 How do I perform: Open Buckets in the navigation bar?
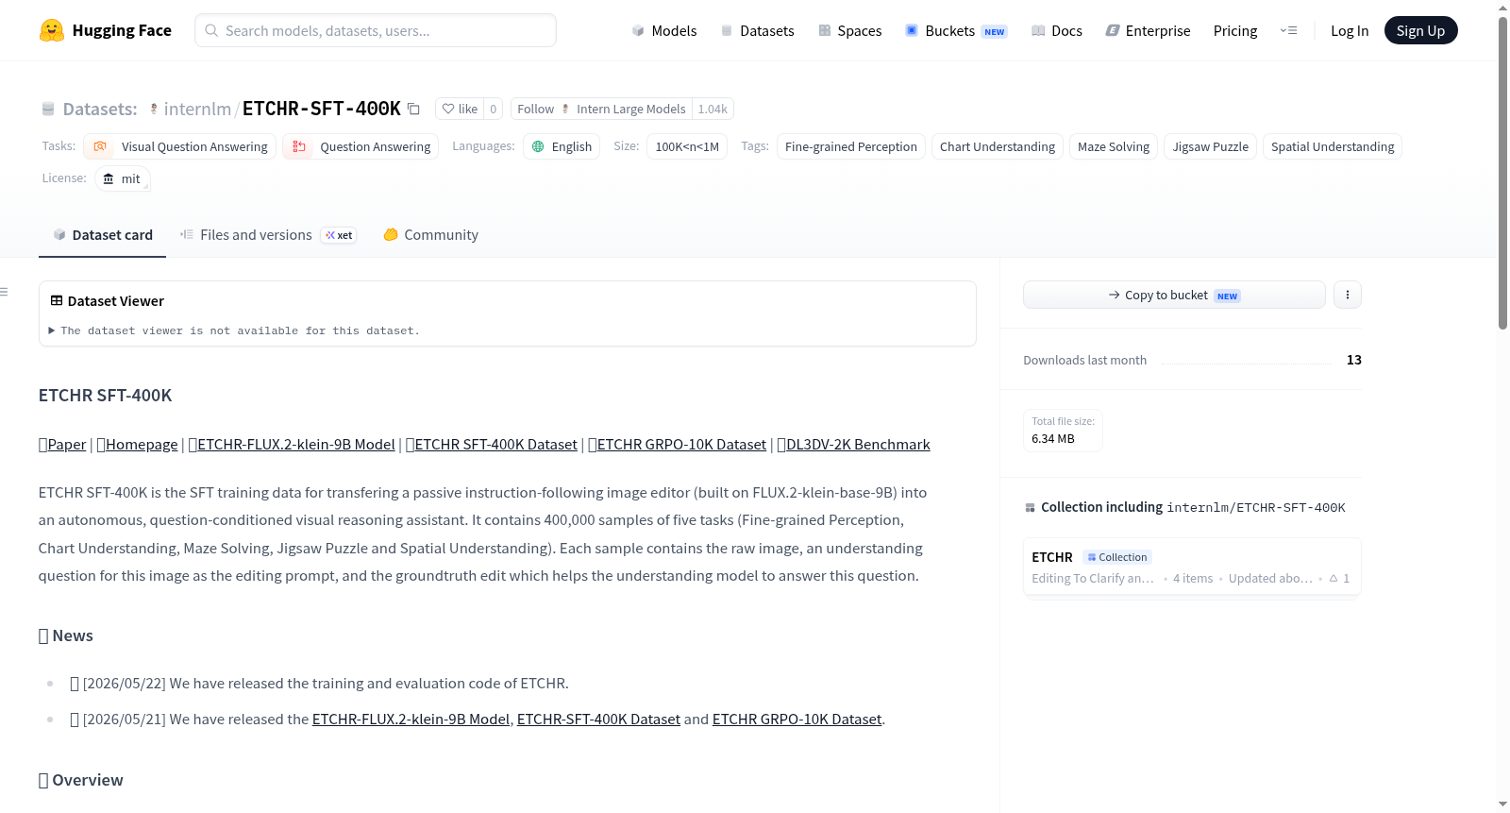[x=956, y=30]
